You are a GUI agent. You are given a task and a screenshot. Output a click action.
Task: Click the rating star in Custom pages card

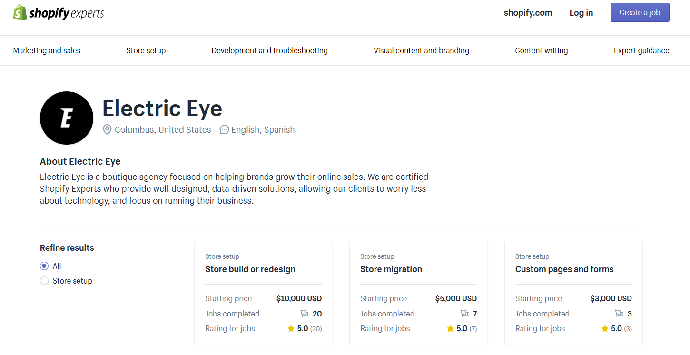pos(605,328)
